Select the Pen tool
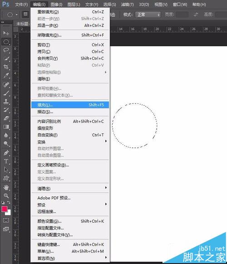 pos(6,153)
